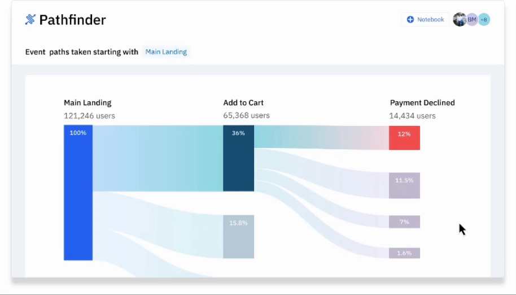Click the 14,434 users count
The height and width of the screenshot is (295, 516).
pyautogui.click(x=412, y=116)
